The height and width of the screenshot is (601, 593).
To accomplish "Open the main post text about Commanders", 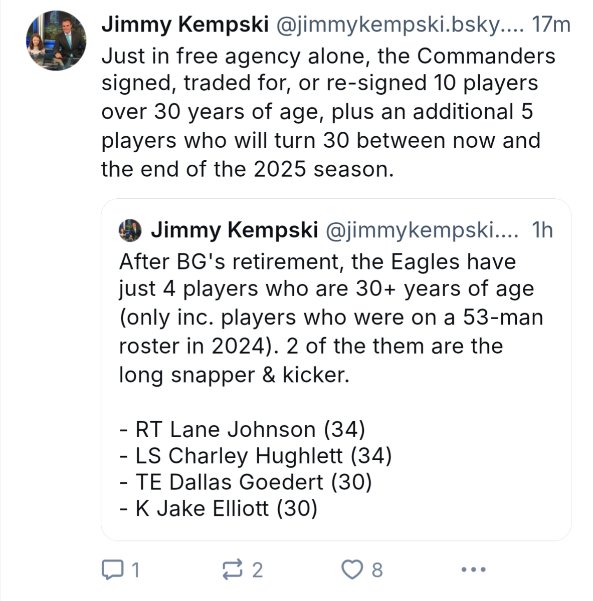I will (321, 112).
